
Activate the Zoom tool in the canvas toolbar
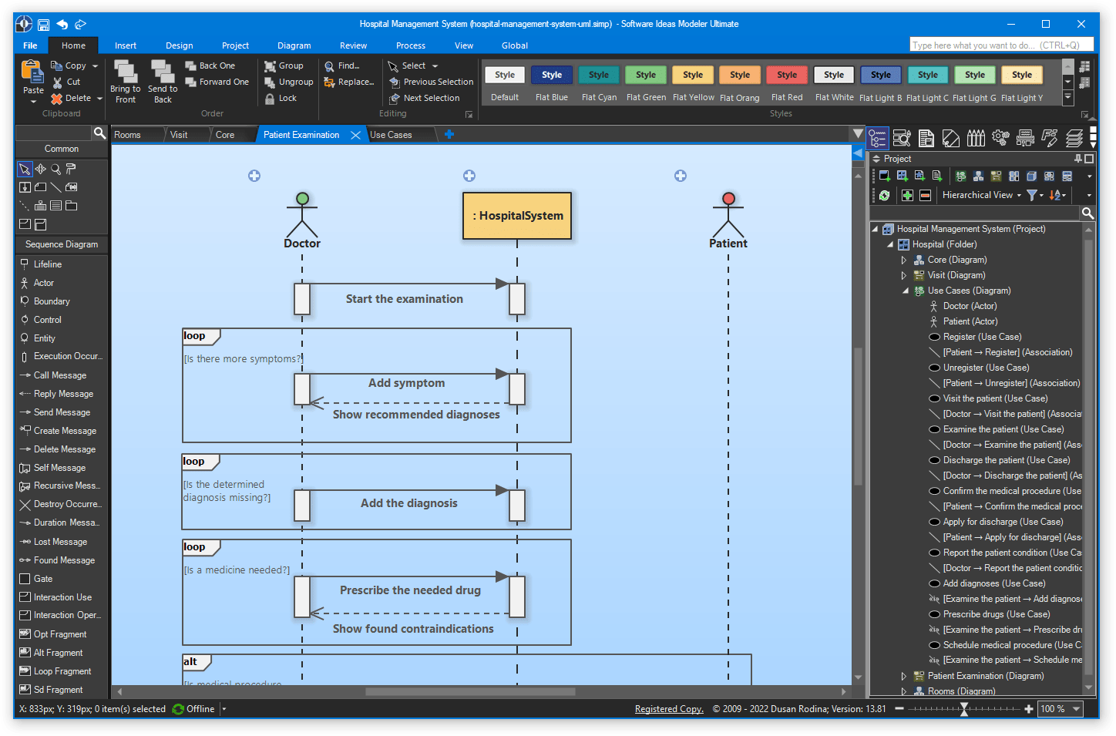coord(55,169)
